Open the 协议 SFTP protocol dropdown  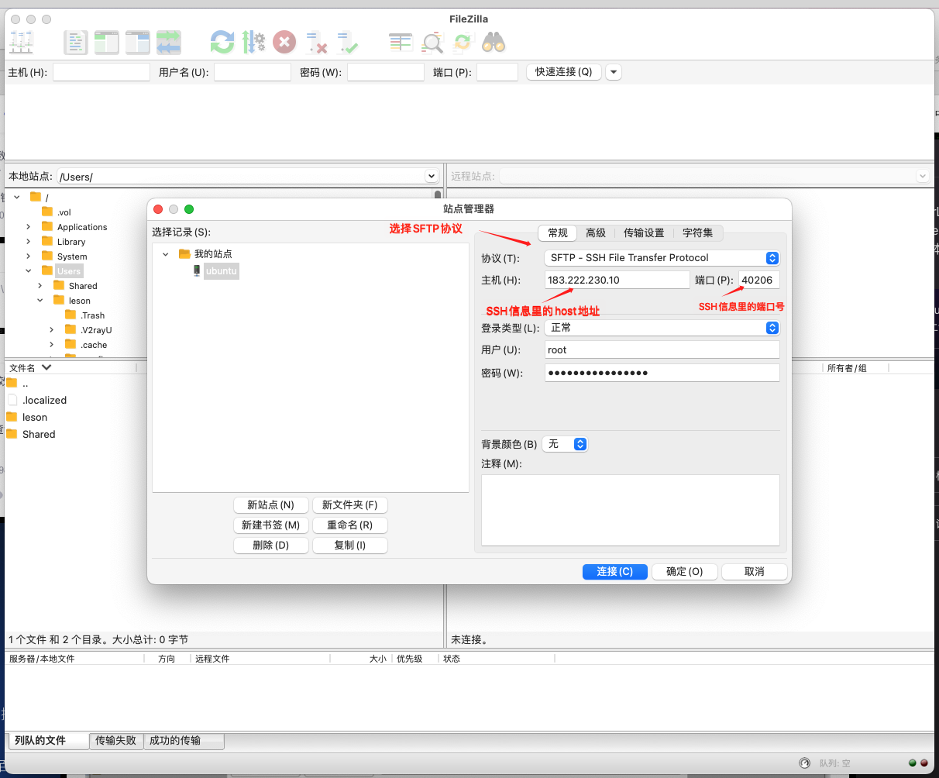tap(662, 258)
